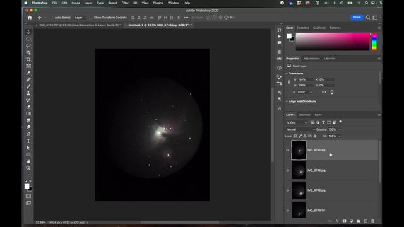Enable the Auto-Select checkbox
This screenshot has height=227, width=404.
tap(51, 18)
